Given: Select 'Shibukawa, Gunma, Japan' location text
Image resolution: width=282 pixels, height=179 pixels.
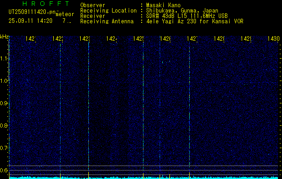Looking at the screenshot, I should point(182,11).
